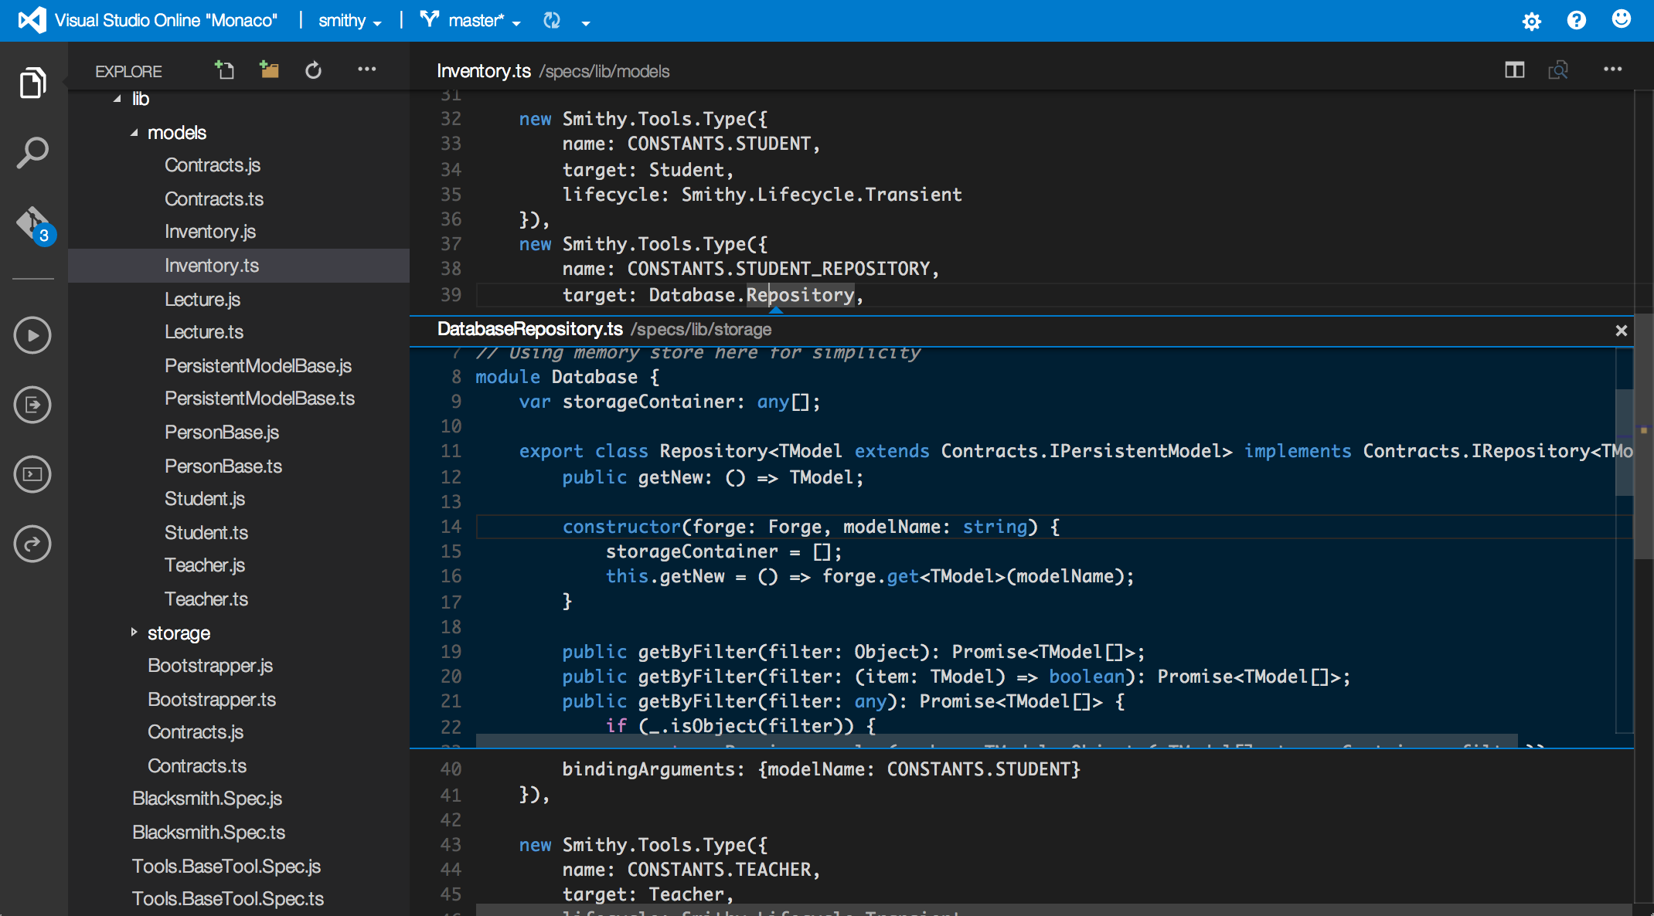Open the settings gear in header

(1531, 21)
